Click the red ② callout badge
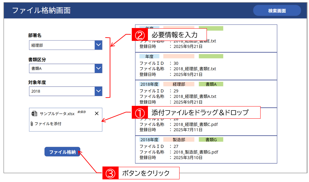This screenshot has height=182, width=309. [139, 35]
